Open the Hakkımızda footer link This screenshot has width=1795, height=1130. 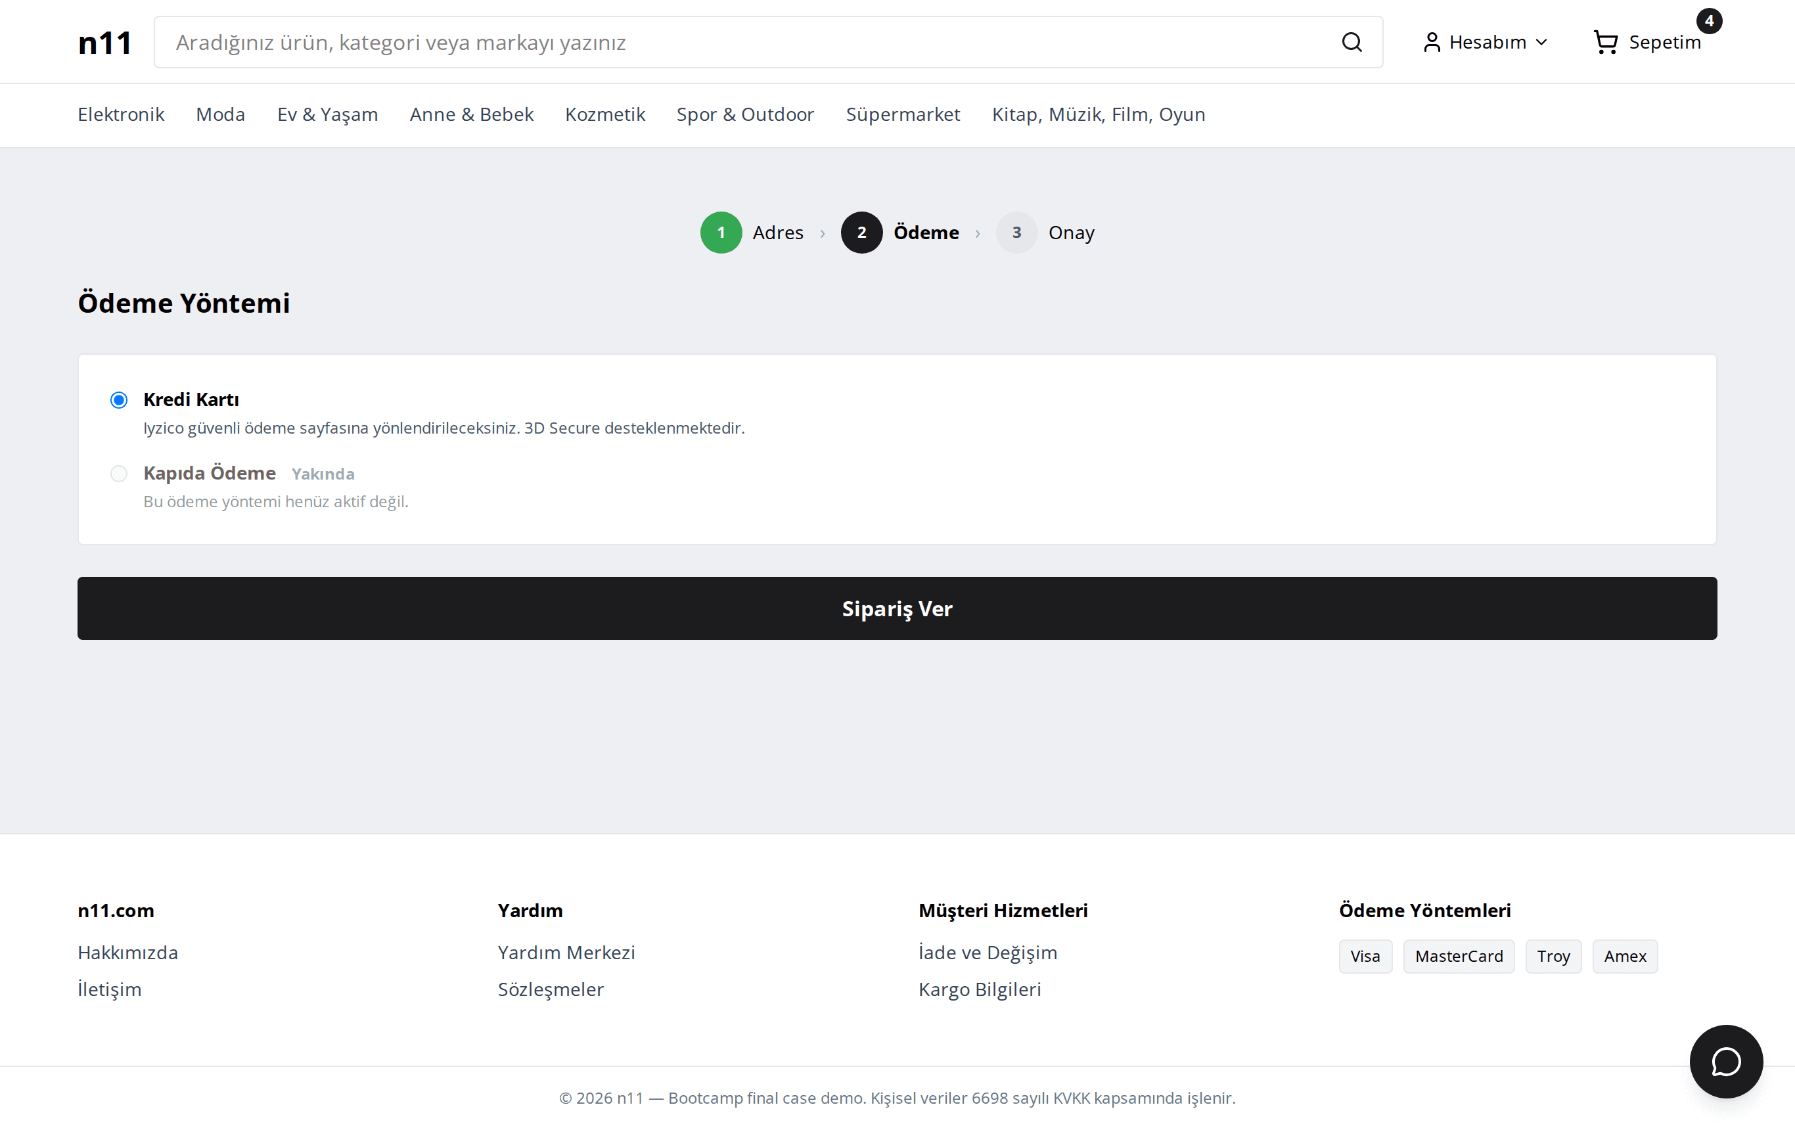pyautogui.click(x=127, y=952)
